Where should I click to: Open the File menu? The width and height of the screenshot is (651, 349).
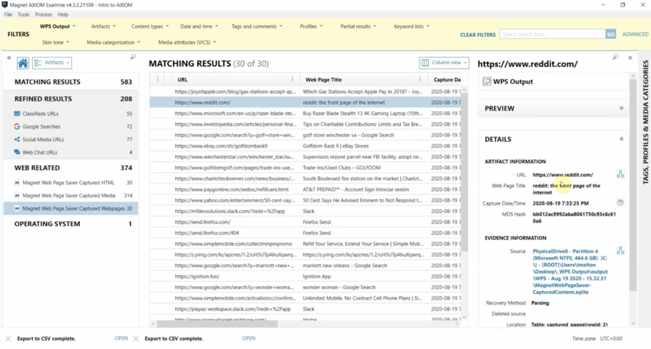(x=8, y=15)
